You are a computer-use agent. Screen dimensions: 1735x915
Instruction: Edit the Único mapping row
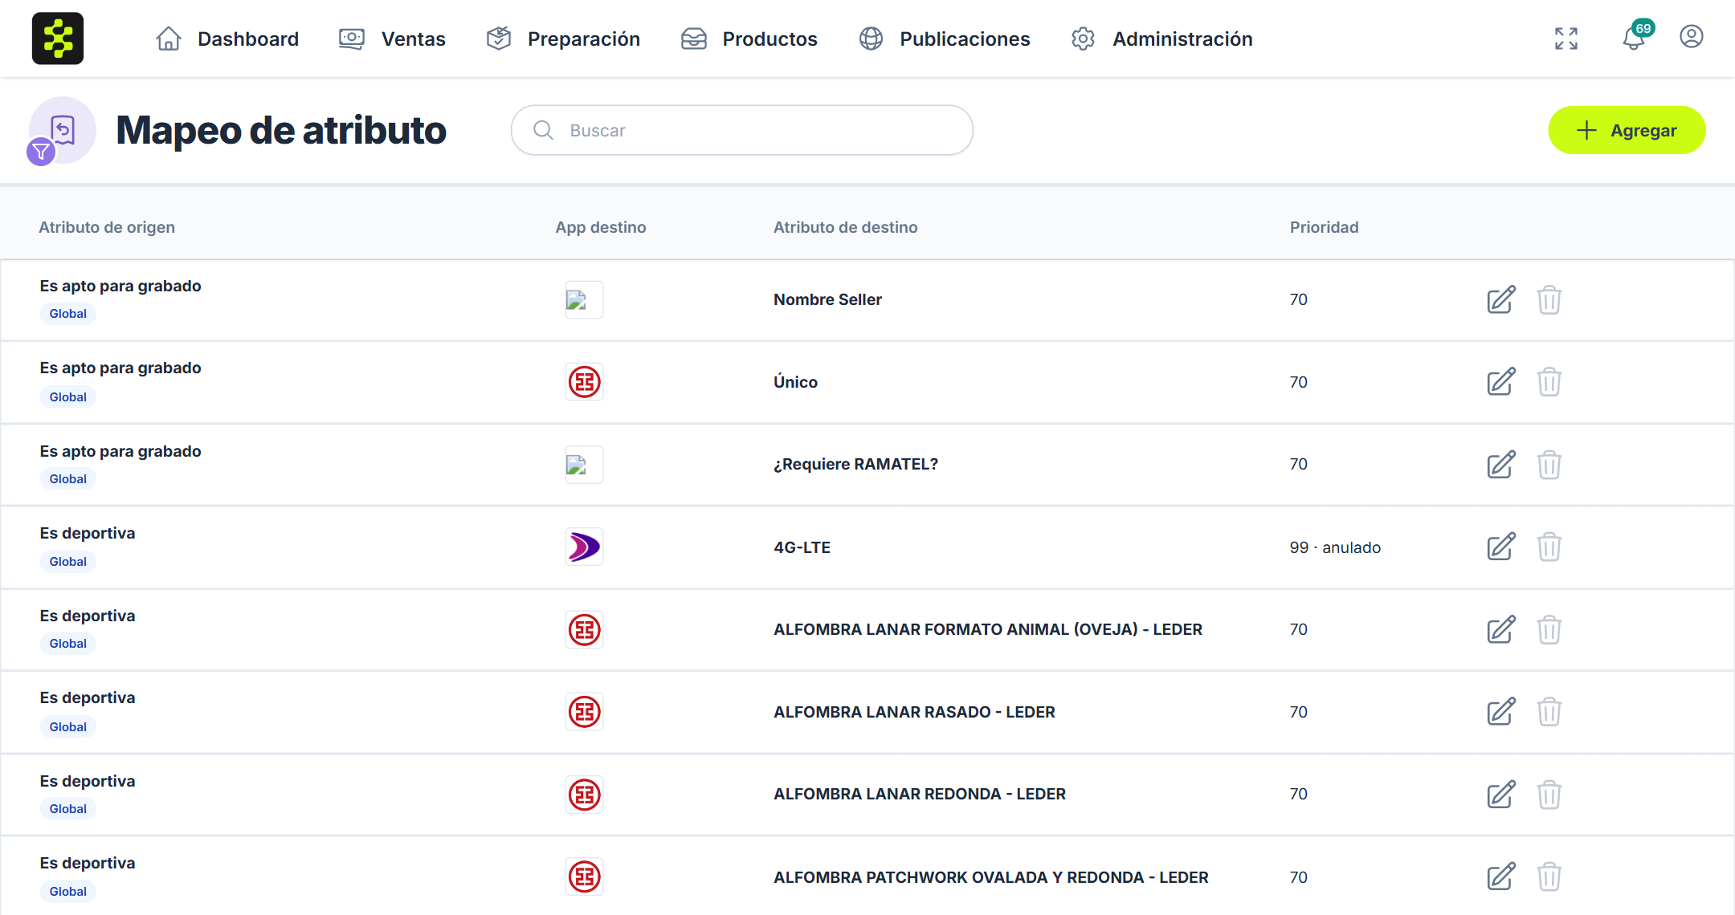click(1500, 382)
